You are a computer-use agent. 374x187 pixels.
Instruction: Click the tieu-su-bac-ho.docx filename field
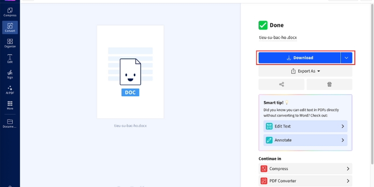[278, 37]
